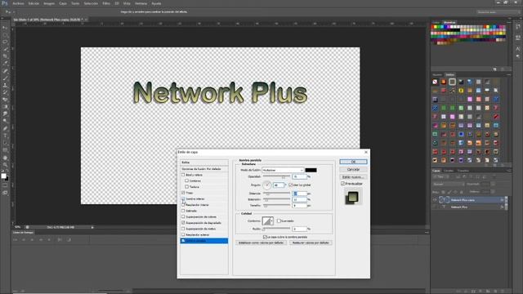Click the Extensión value field
This screenshot has width=523, height=294.
(299, 199)
